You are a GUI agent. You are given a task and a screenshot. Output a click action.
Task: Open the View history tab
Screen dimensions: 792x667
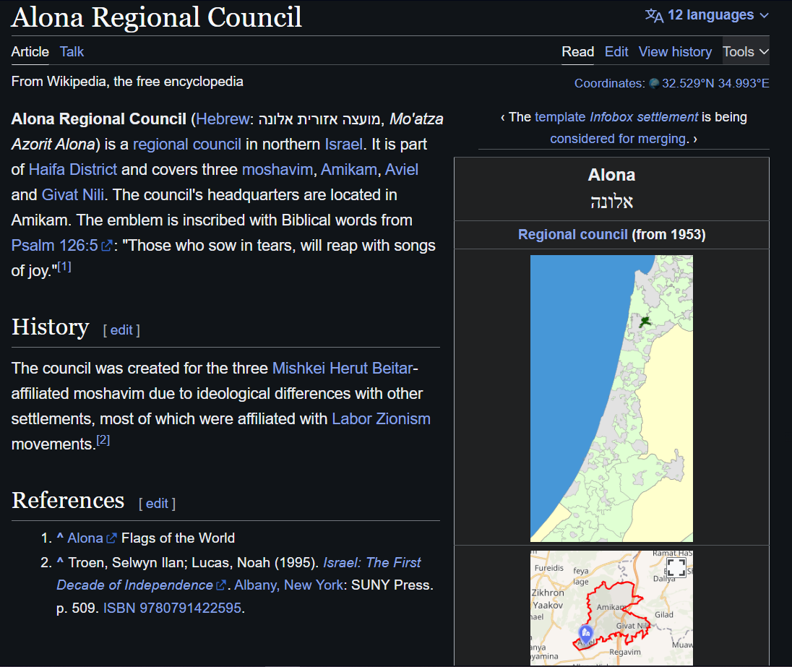(675, 51)
